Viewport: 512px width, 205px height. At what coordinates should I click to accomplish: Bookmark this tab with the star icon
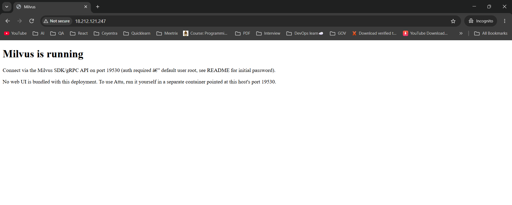tap(453, 21)
